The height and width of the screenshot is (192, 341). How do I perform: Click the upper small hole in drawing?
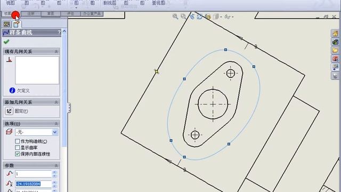click(x=231, y=73)
